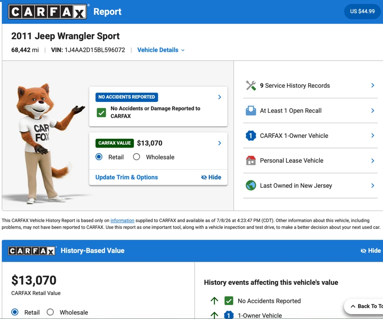Open the Last Owned in New Jersey chevron
This screenshot has width=383, height=319.
pyautogui.click(x=373, y=186)
